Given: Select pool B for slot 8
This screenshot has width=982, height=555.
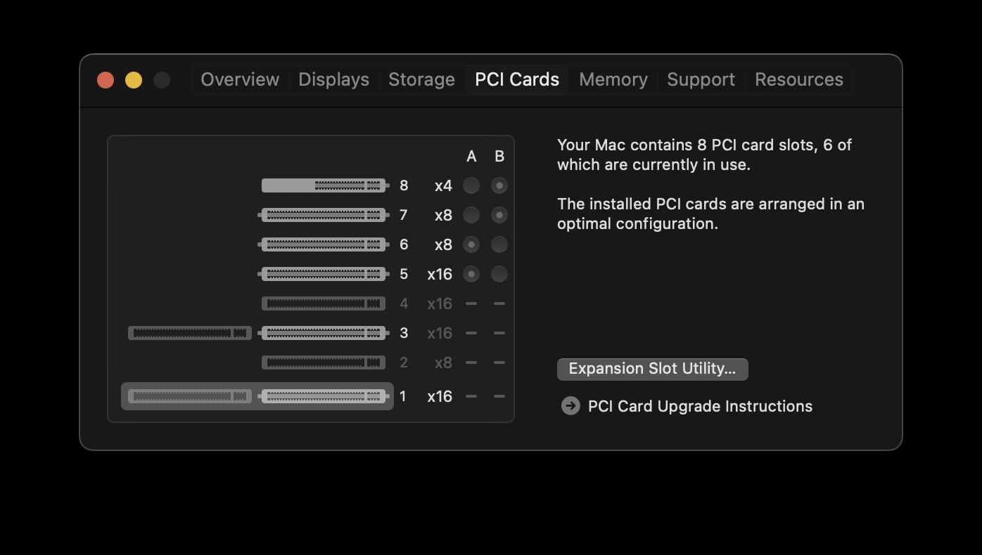Looking at the screenshot, I should pyautogui.click(x=499, y=185).
